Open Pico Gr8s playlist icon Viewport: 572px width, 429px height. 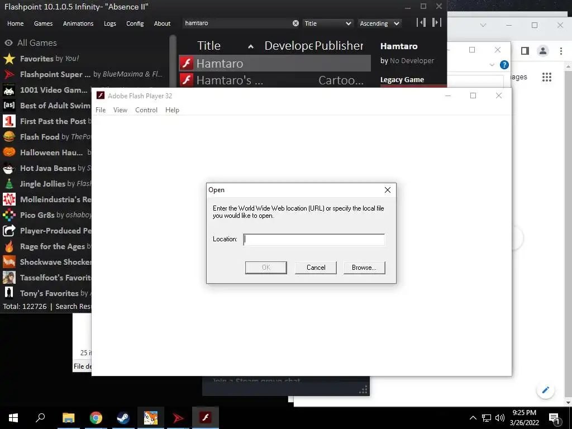pyautogui.click(x=9, y=215)
